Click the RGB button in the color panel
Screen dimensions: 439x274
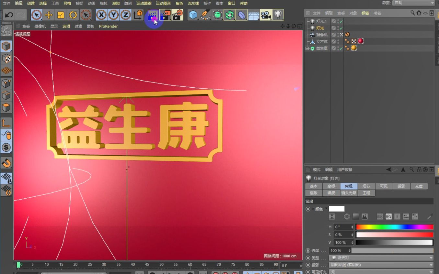pos(379,216)
